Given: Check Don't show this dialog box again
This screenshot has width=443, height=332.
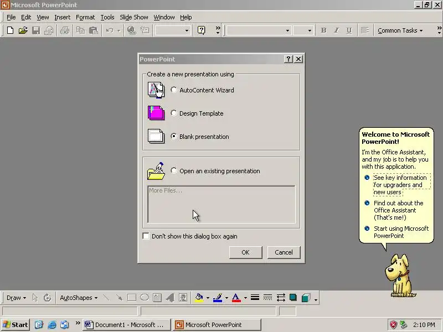Looking at the screenshot, I should 146,236.
